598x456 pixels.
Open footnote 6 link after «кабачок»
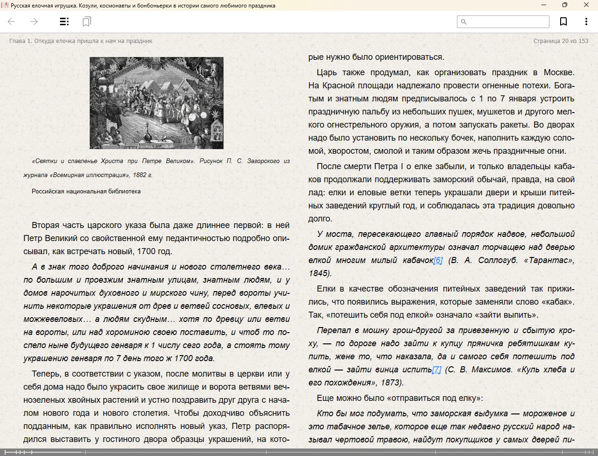point(438,260)
